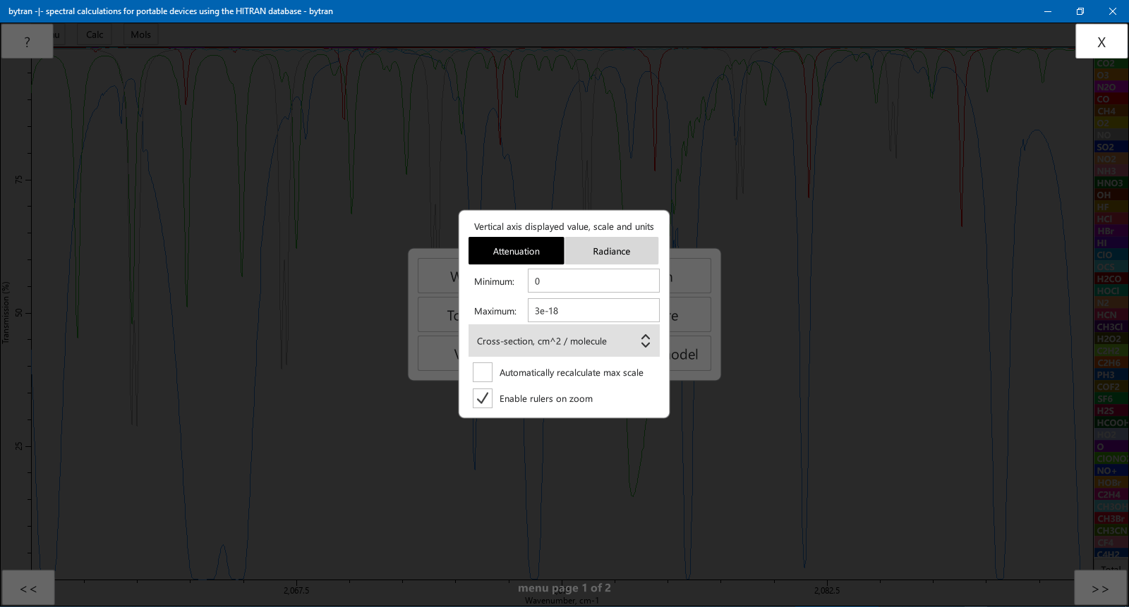
Task: Click the ClONO2 molecule label
Action: click(x=1111, y=459)
